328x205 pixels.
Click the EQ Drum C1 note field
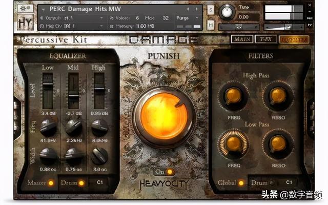(x=99, y=182)
